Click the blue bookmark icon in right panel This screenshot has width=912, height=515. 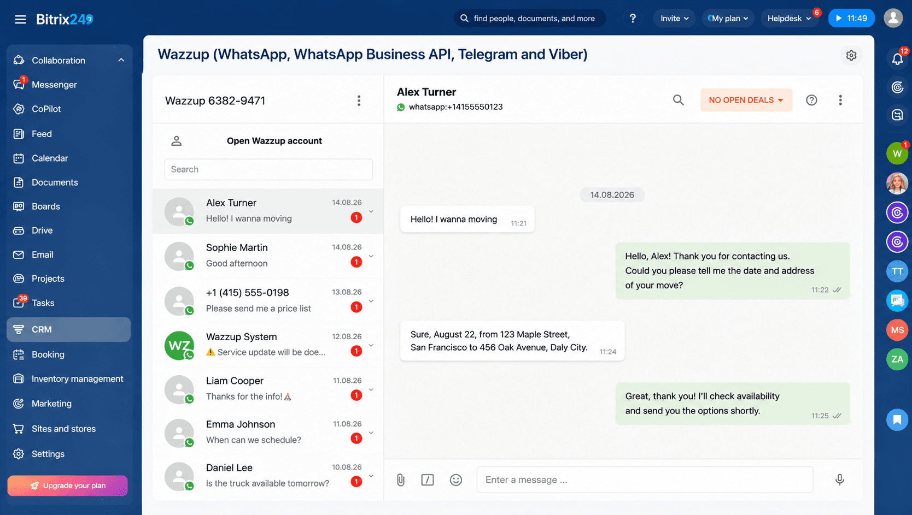(897, 419)
